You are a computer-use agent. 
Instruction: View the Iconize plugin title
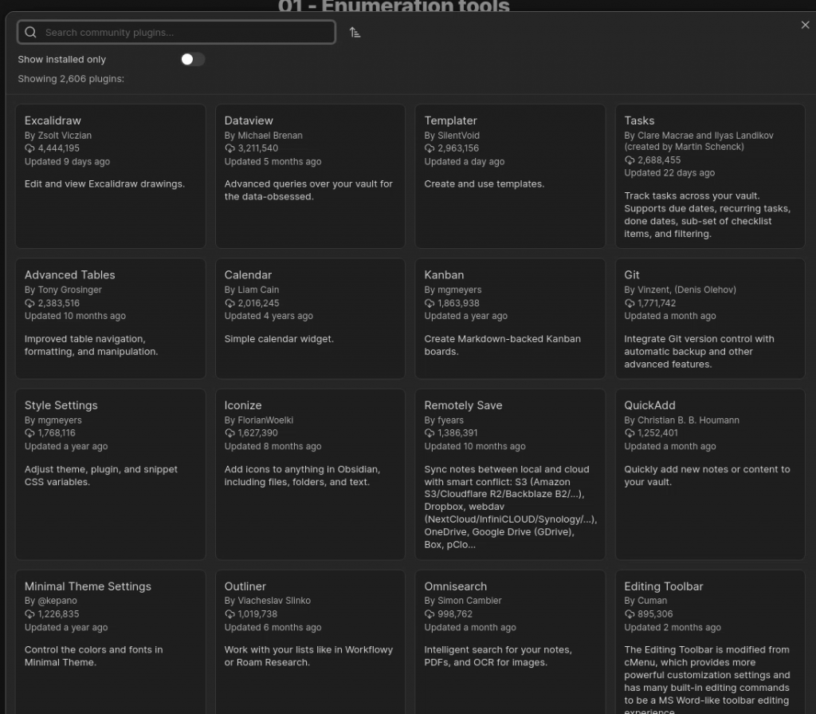point(243,405)
